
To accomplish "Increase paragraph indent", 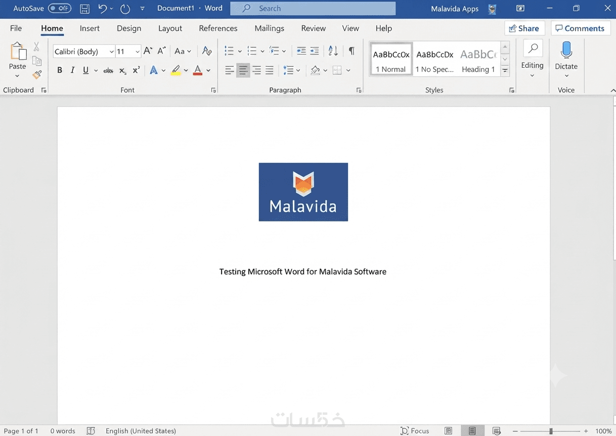I will (x=315, y=51).
